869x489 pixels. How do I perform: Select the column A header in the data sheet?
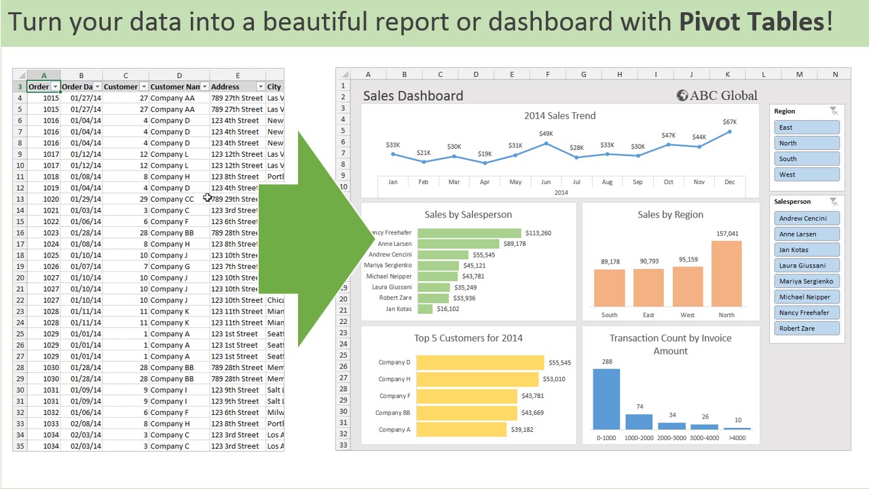pyautogui.click(x=43, y=75)
